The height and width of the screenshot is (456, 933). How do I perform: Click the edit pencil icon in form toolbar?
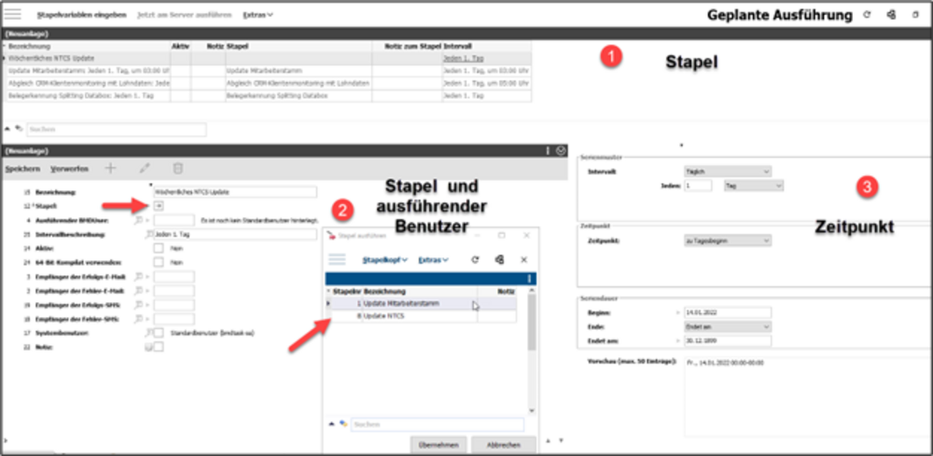[144, 169]
